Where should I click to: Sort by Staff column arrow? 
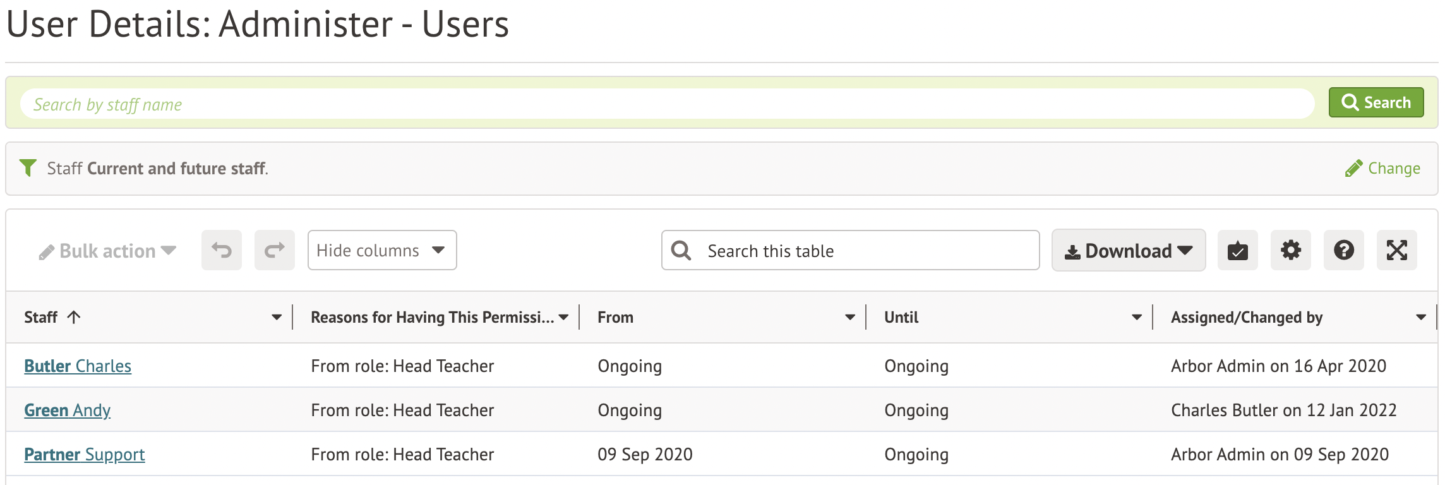tap(74, 317)
